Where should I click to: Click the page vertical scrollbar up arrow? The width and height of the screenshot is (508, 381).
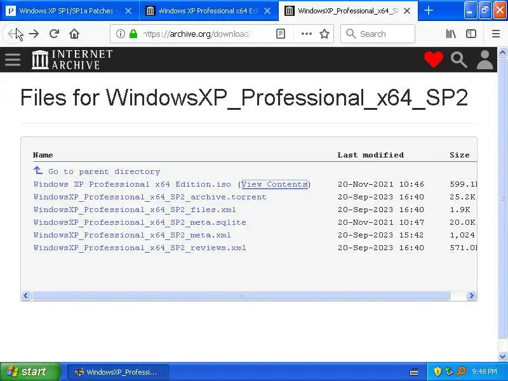pyautogui.click(x=502, y=52)
